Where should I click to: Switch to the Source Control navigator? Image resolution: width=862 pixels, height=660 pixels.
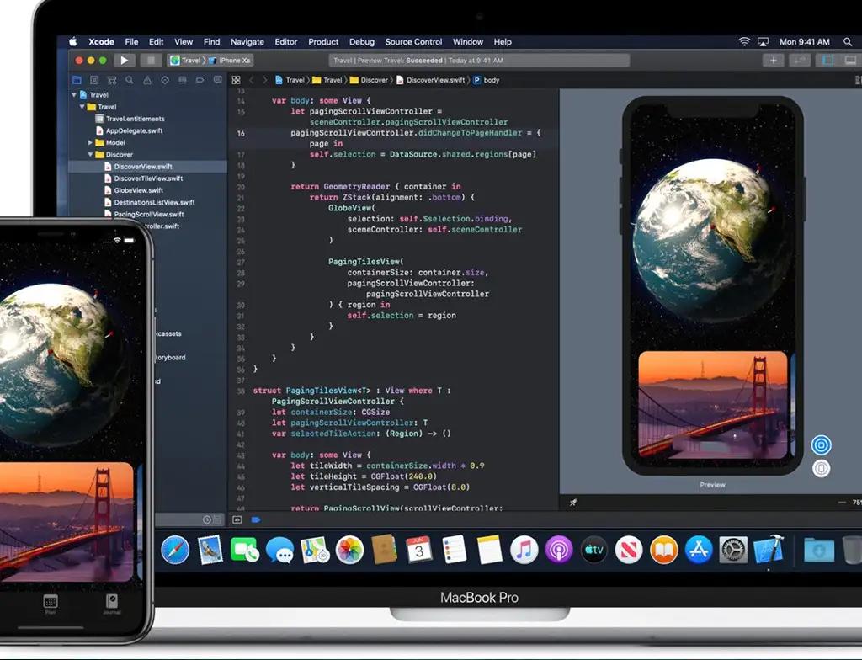tap(94, 80)
